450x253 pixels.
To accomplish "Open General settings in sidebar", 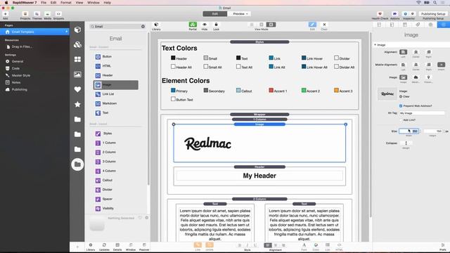I will pyautogui.click(x=17, y=61).
